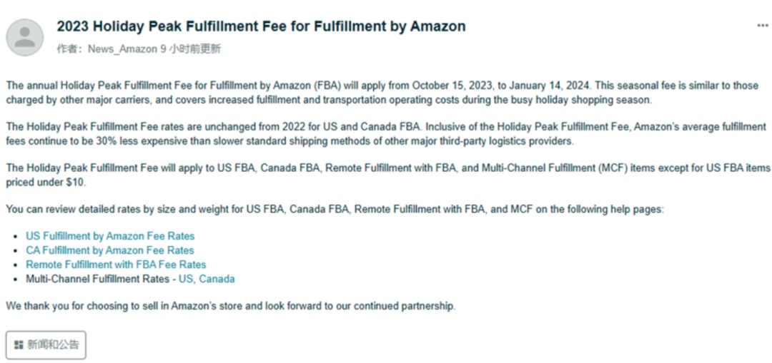Click the grid icon beside 新闻和公告
This screenshot has height=363, width=772.
click(x=19, y=345)
